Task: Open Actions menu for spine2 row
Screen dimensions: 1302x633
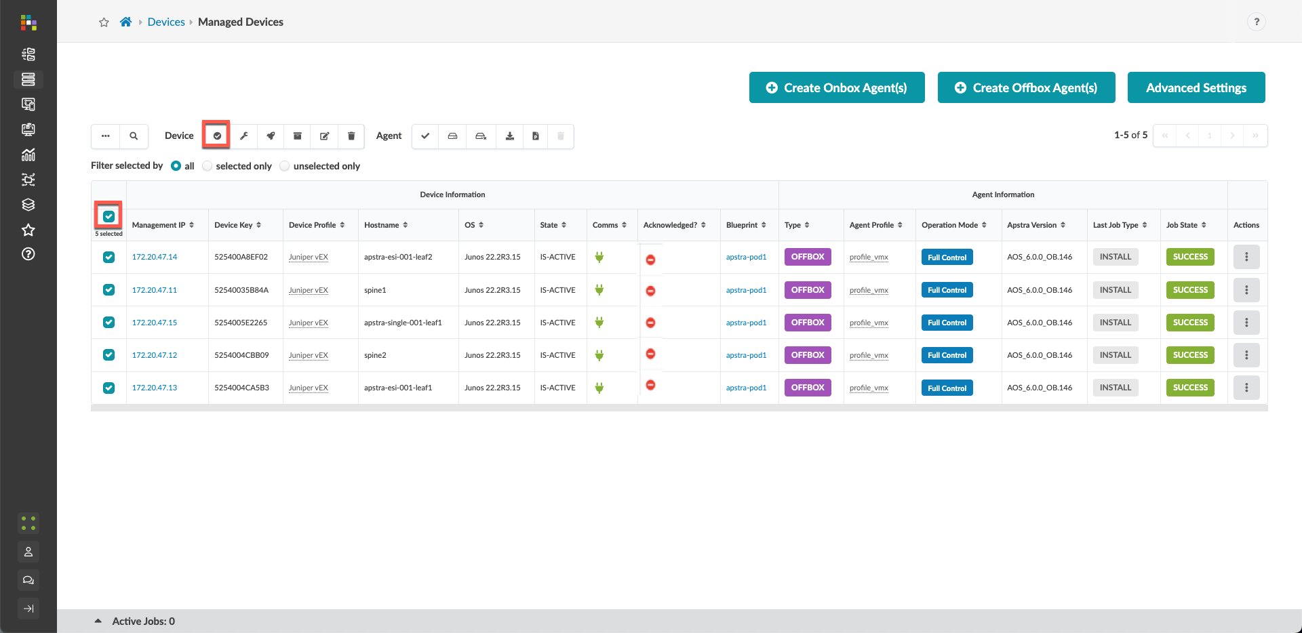Action: click(1246, 355)
